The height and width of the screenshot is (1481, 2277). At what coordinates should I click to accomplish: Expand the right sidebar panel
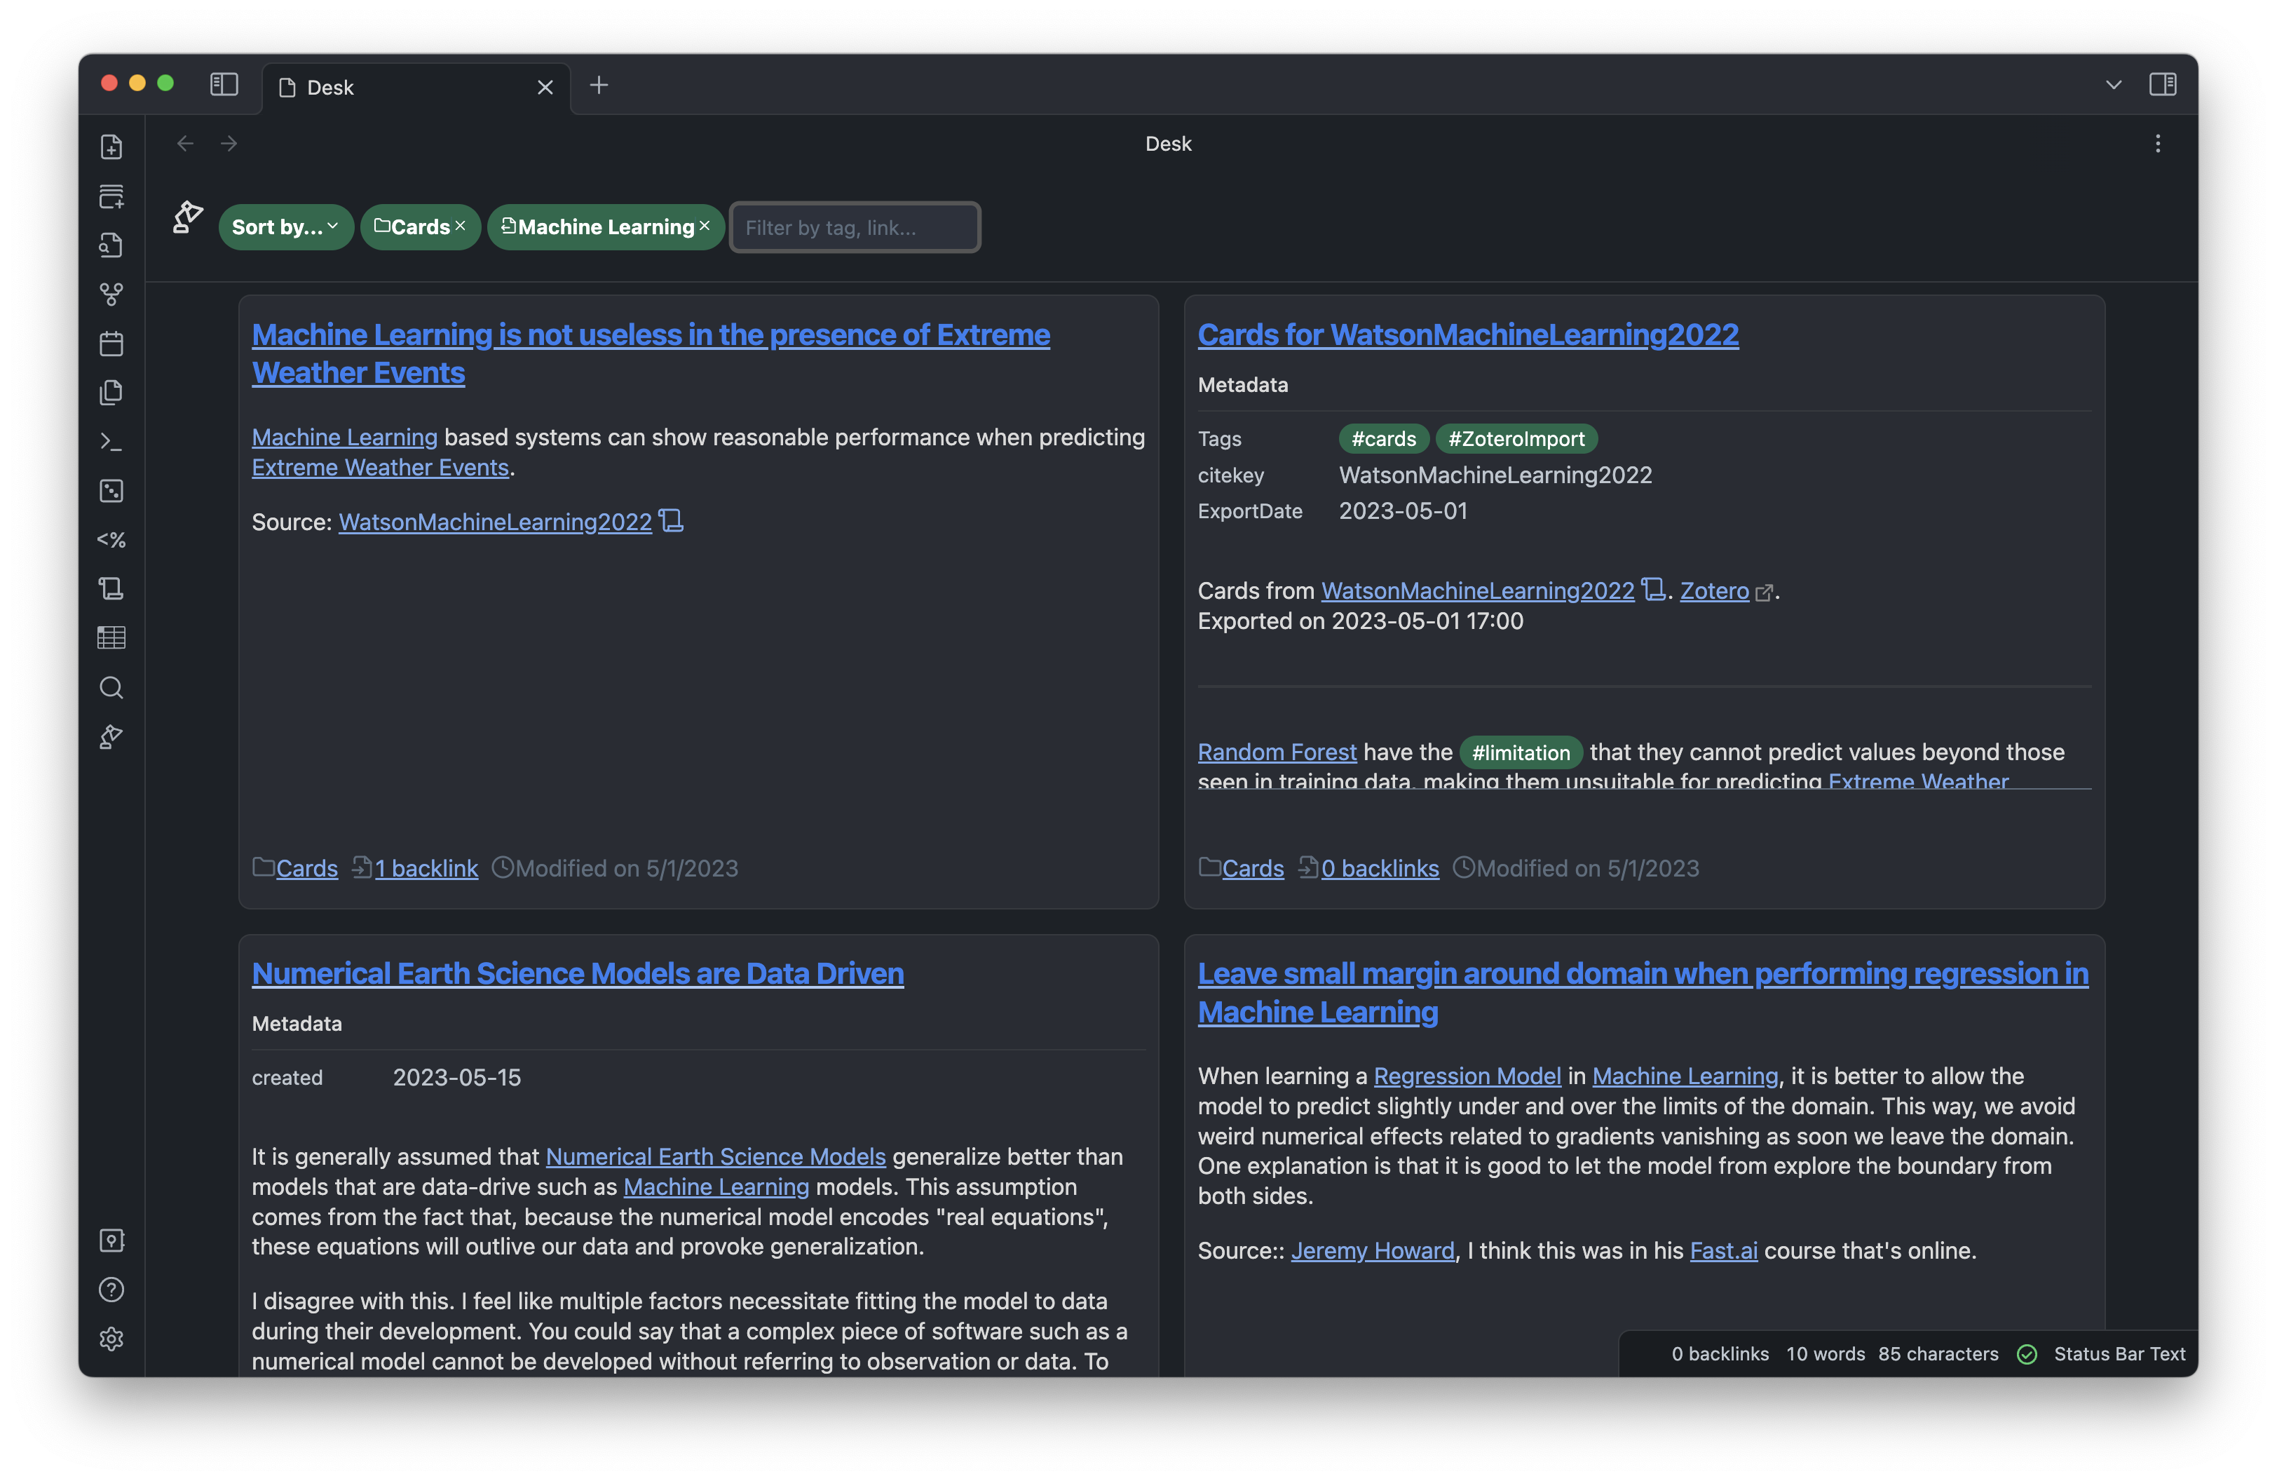click(x=2163, y=85)
